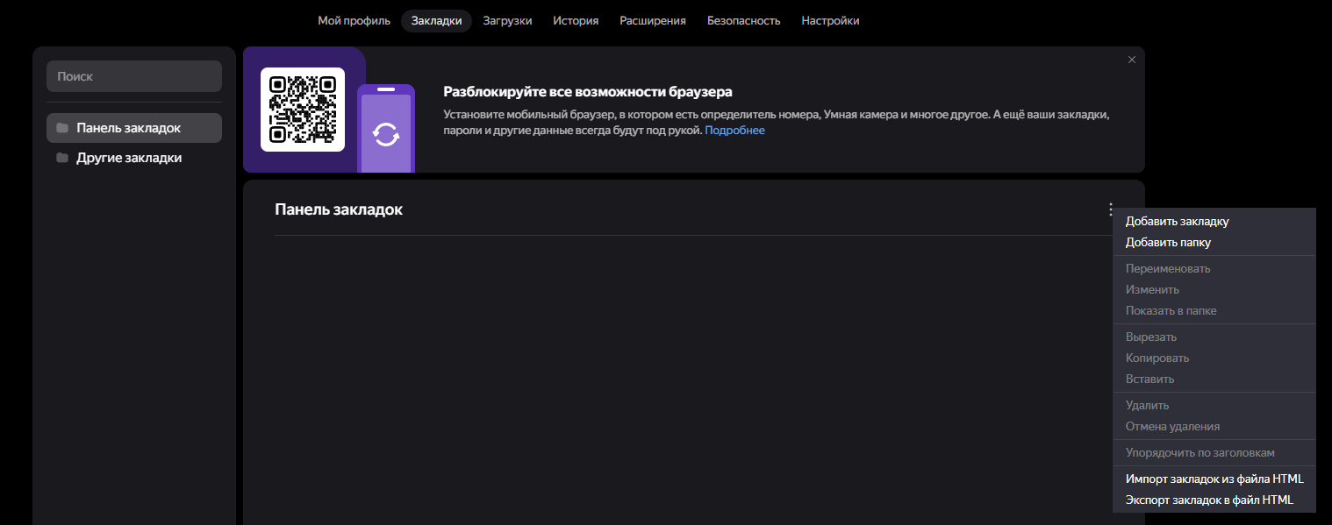Screen dimensions: 1332x525
Task: Open the Настройки tab
Action: 830,21
